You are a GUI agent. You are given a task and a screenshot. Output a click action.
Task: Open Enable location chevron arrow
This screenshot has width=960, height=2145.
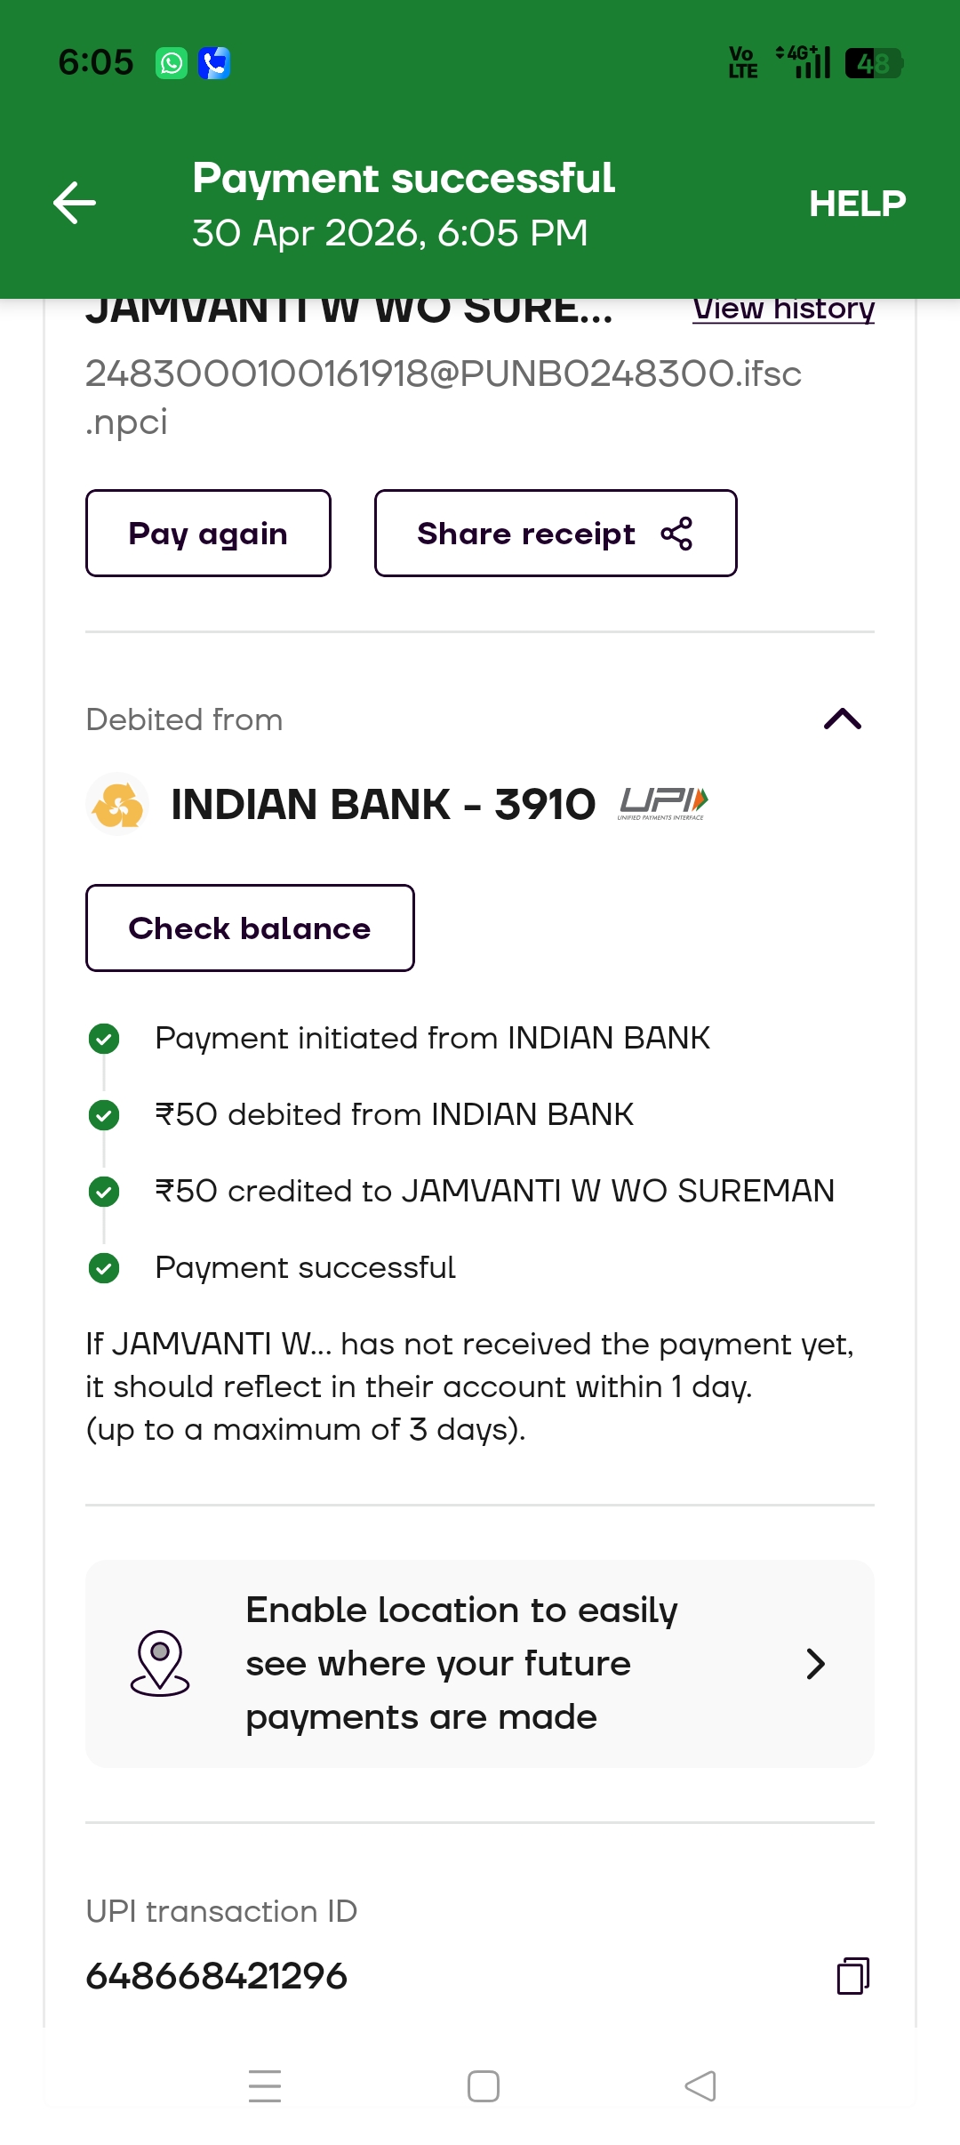point(815,1663)
